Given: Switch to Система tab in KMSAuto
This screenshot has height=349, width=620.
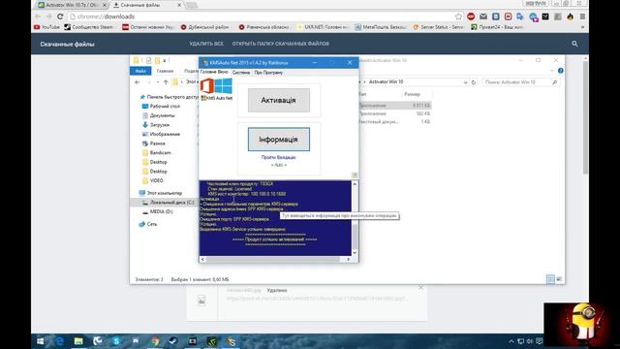Looking at the screenshot, I should [x=241, y=73].
